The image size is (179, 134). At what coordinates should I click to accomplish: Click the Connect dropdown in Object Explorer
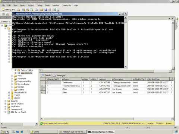click(x=5, y=22)
